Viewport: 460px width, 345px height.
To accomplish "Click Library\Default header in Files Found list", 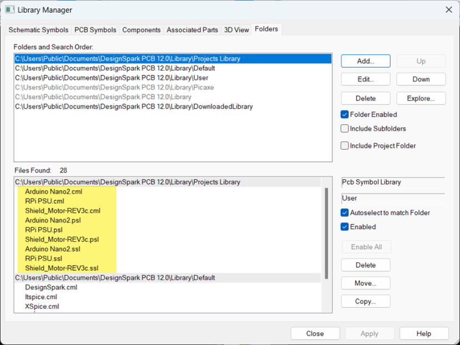I will click(x=168, y=278).
